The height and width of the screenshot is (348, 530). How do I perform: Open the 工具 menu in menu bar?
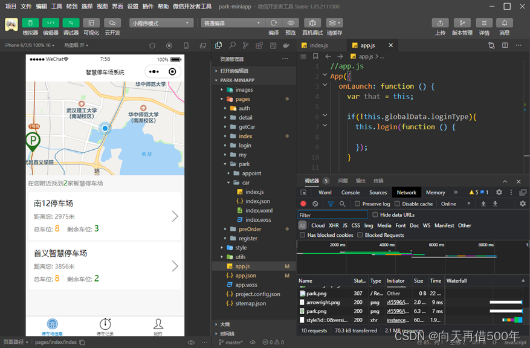click(x=56, y=6)
